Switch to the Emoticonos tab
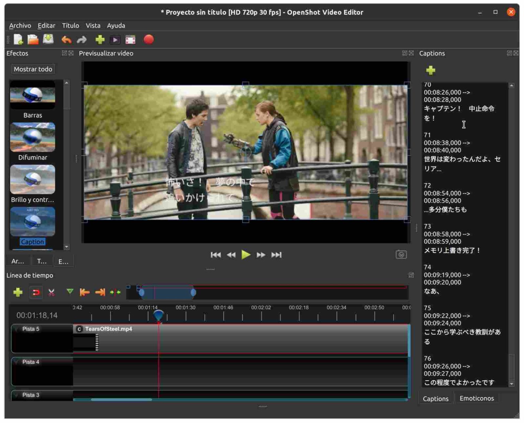524x423 pixels. tap(476, 398)
